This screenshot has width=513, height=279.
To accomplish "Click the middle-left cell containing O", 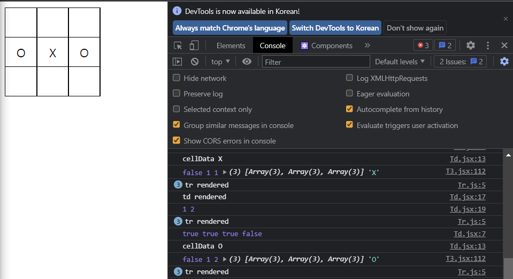I will pyautogui.click(x=21, y=52).
